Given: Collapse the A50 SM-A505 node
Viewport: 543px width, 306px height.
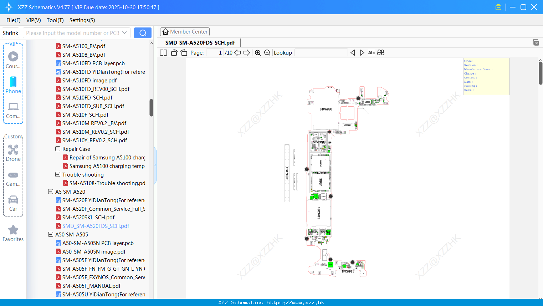Looking at the screenshot, I should 51,234.
